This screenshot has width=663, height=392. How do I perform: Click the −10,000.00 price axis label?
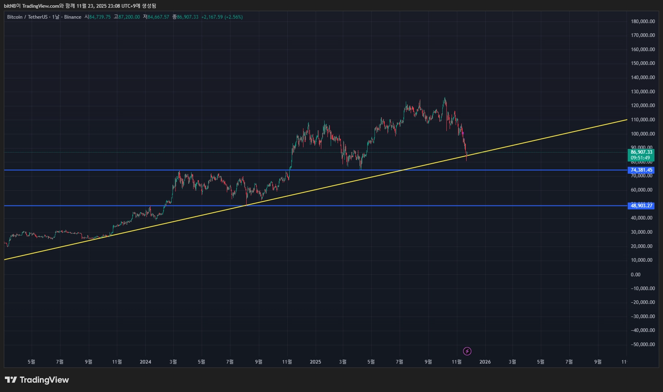(x=643, y=289)
